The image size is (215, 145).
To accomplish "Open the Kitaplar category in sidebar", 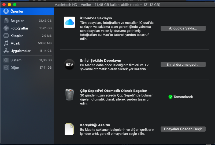I will (x=27, y=36).
